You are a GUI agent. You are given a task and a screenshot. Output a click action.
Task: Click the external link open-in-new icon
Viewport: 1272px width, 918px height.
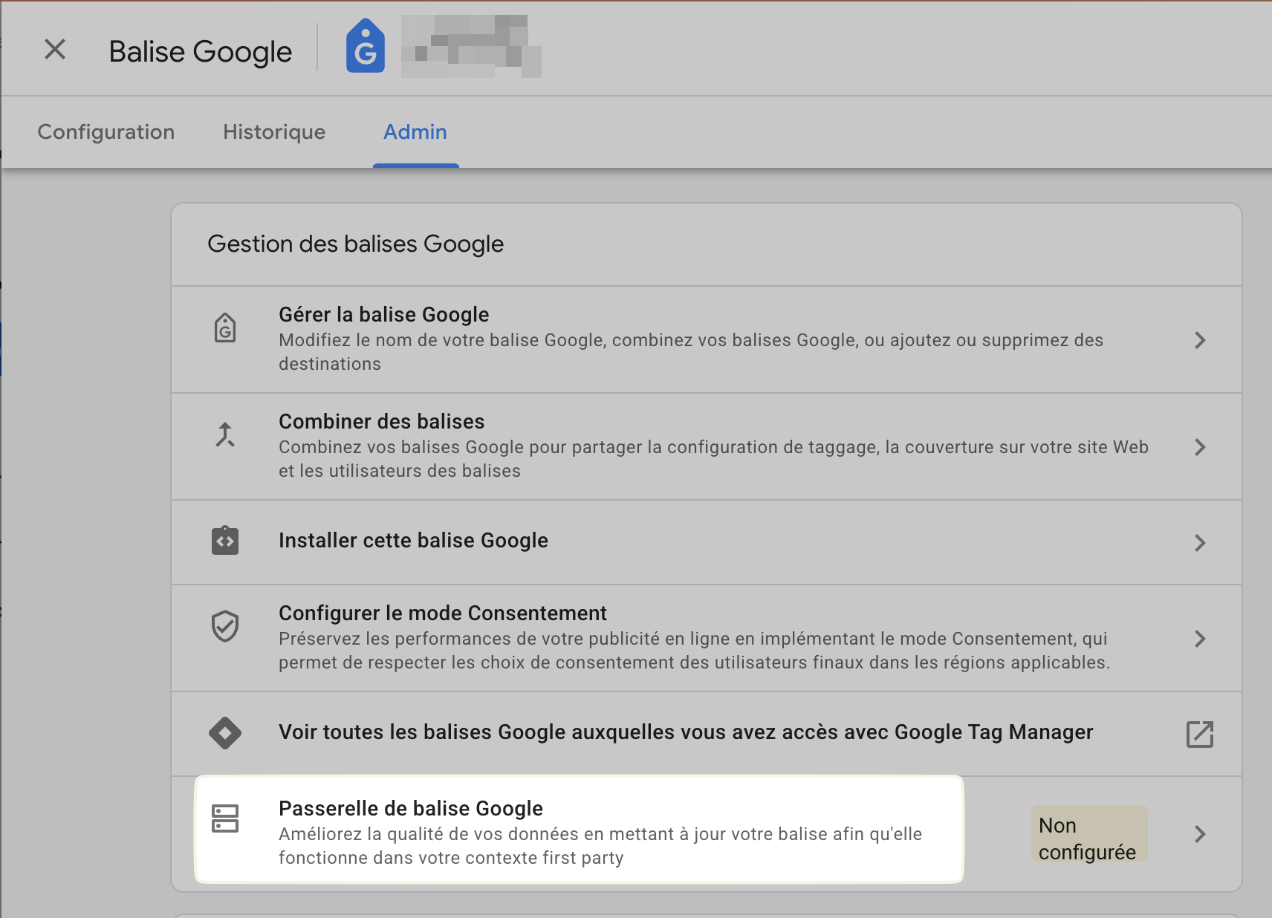1200,735
